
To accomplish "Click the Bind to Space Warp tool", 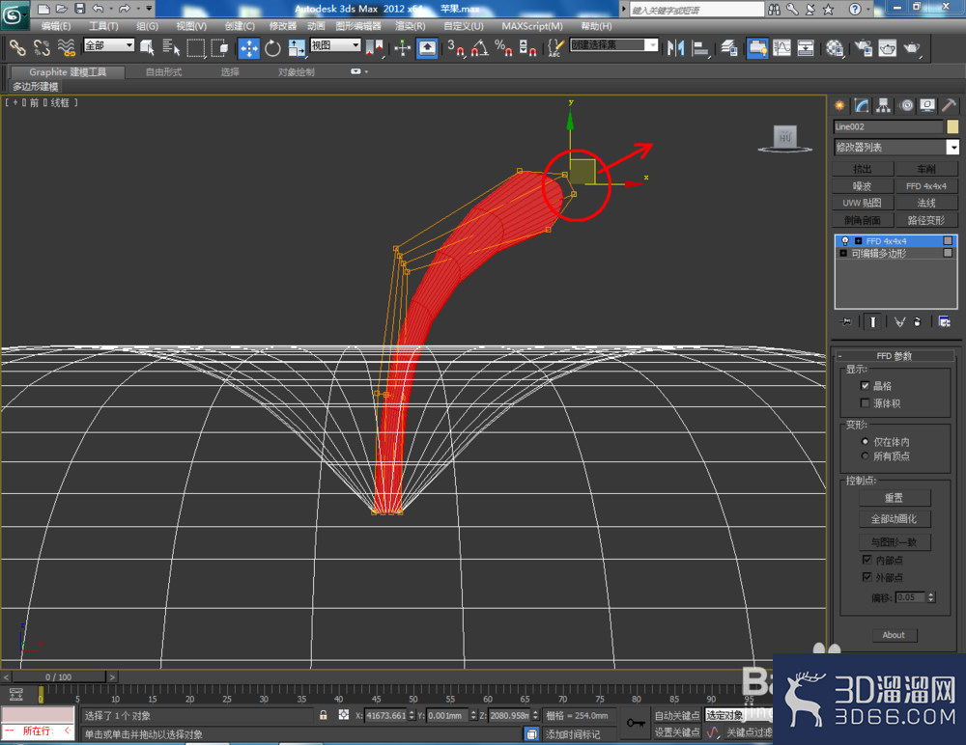I will click(x=66, y=48).
